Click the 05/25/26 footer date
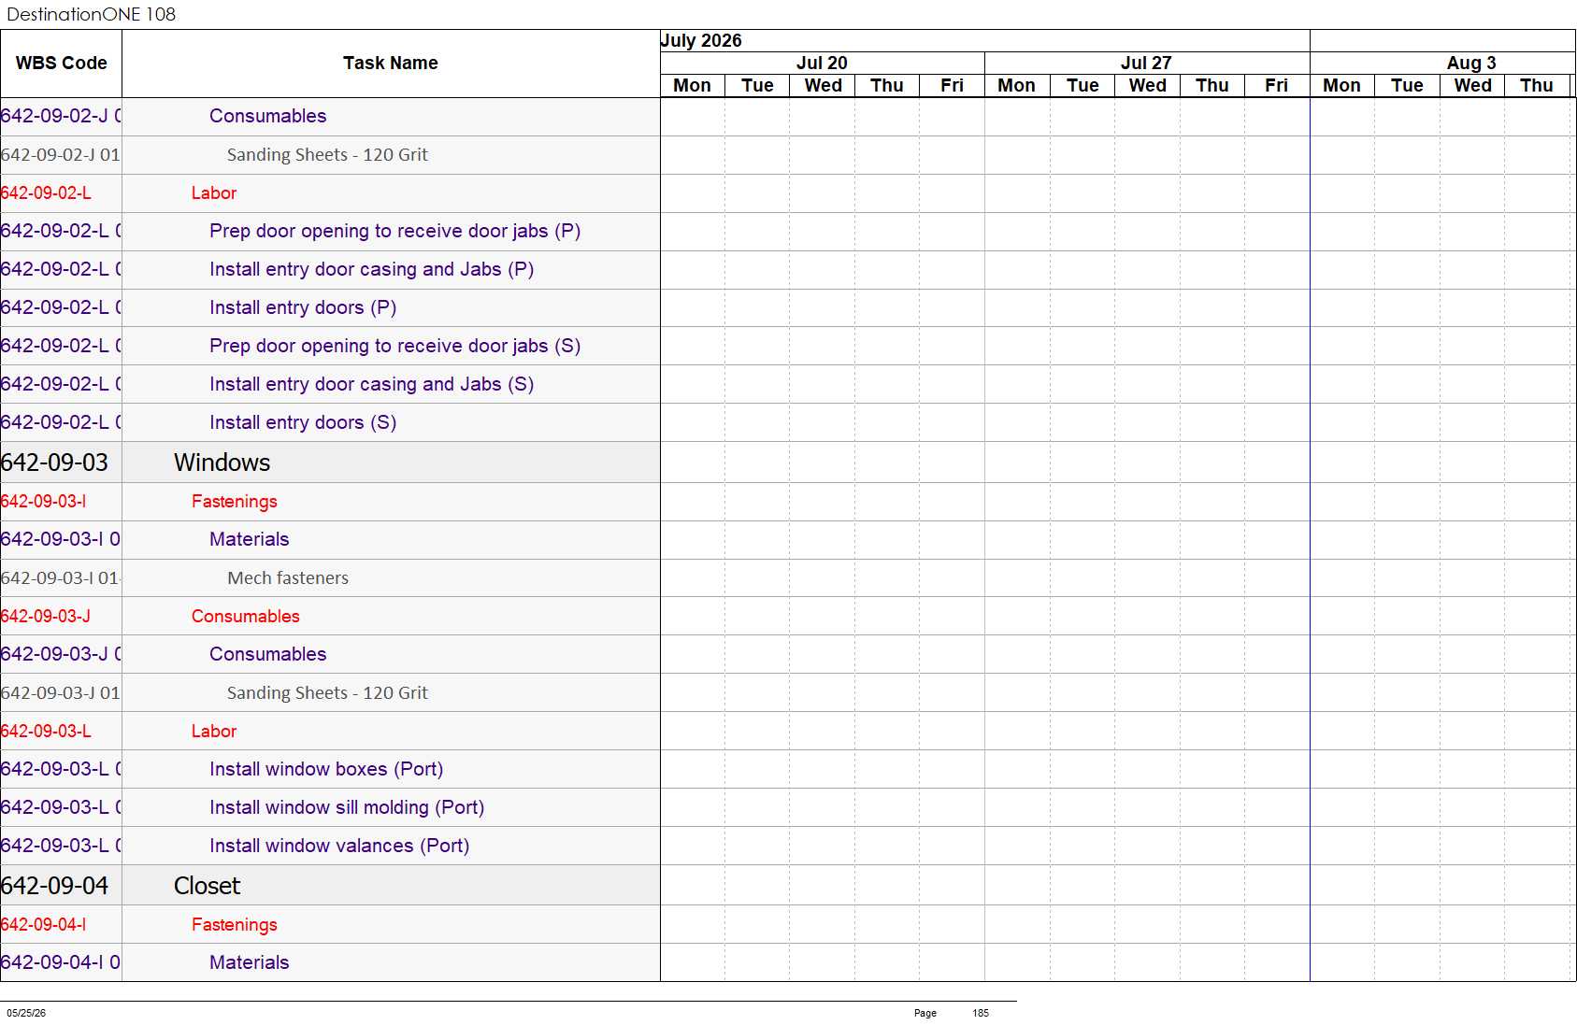 [x=26, y=1013]
